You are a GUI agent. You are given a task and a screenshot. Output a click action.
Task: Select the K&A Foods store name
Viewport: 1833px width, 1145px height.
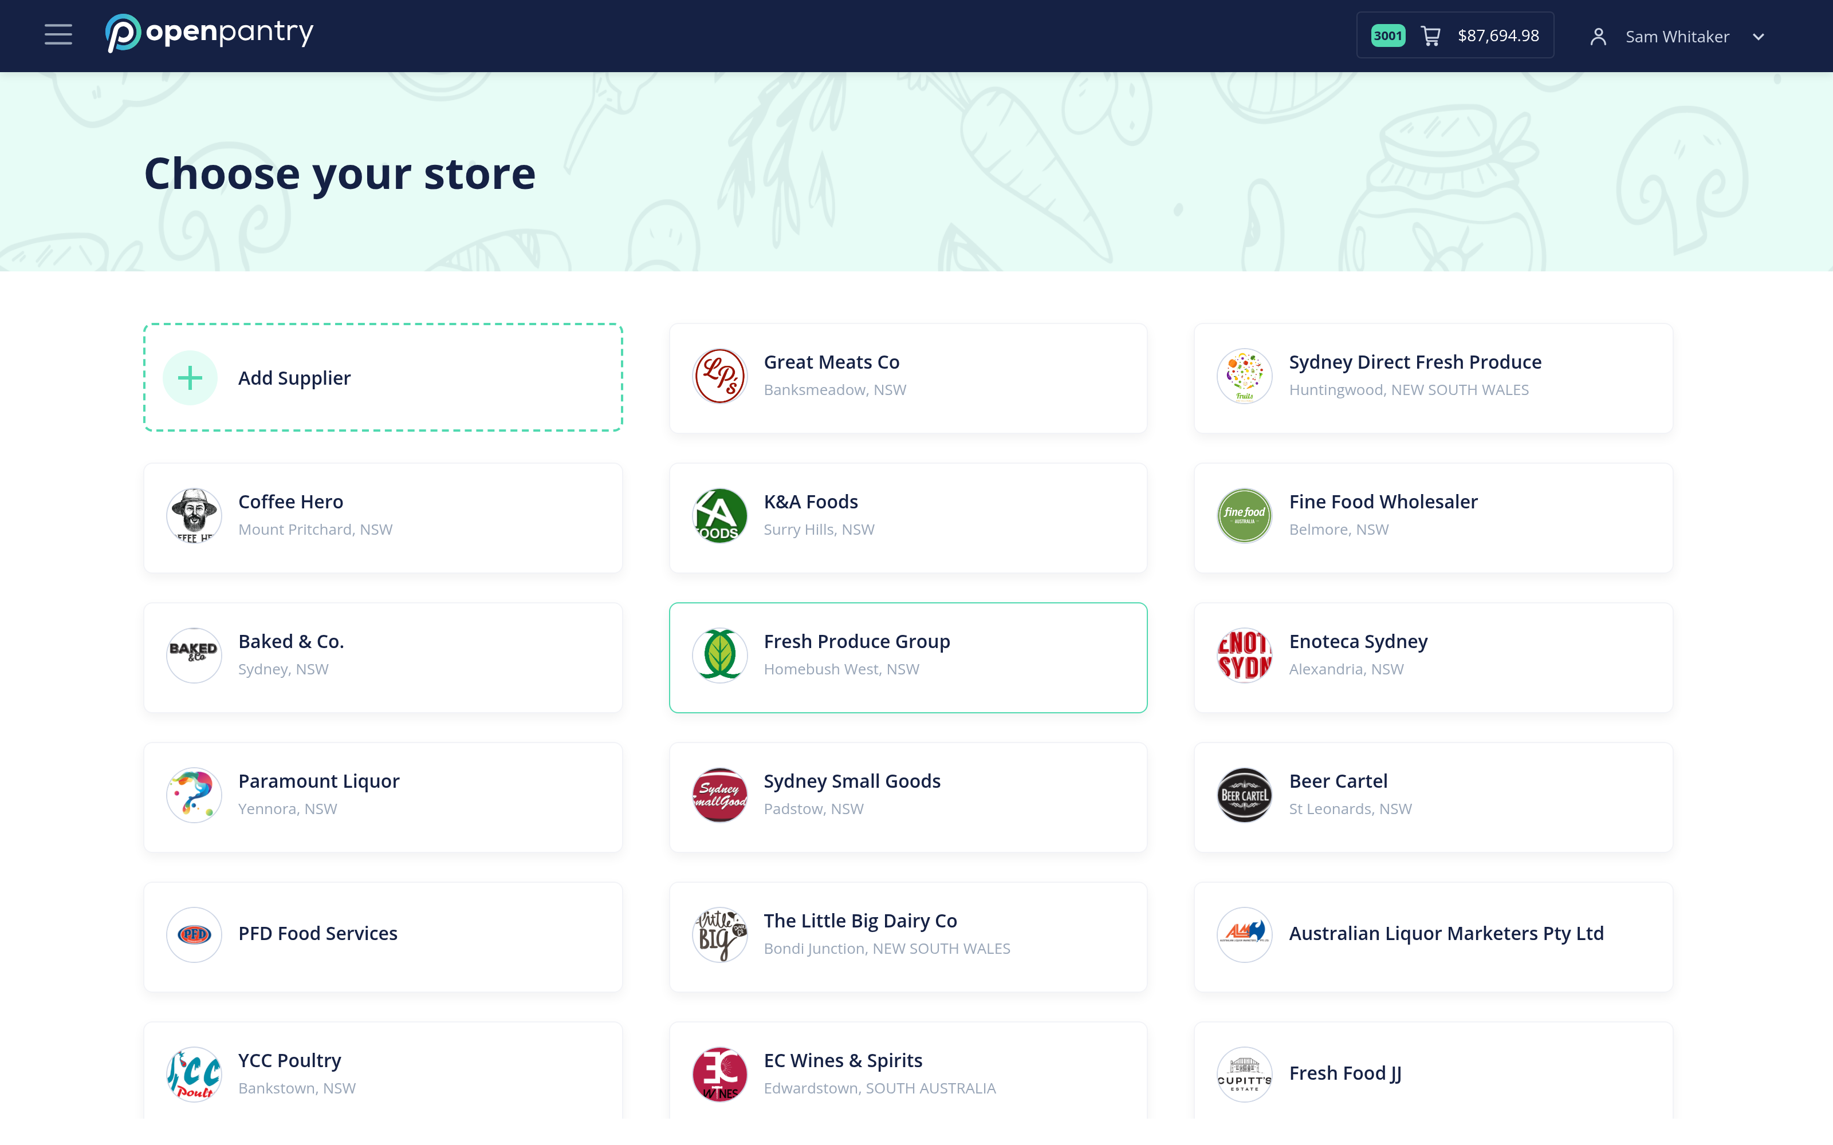pyautogui.click(x=811, y=502)
